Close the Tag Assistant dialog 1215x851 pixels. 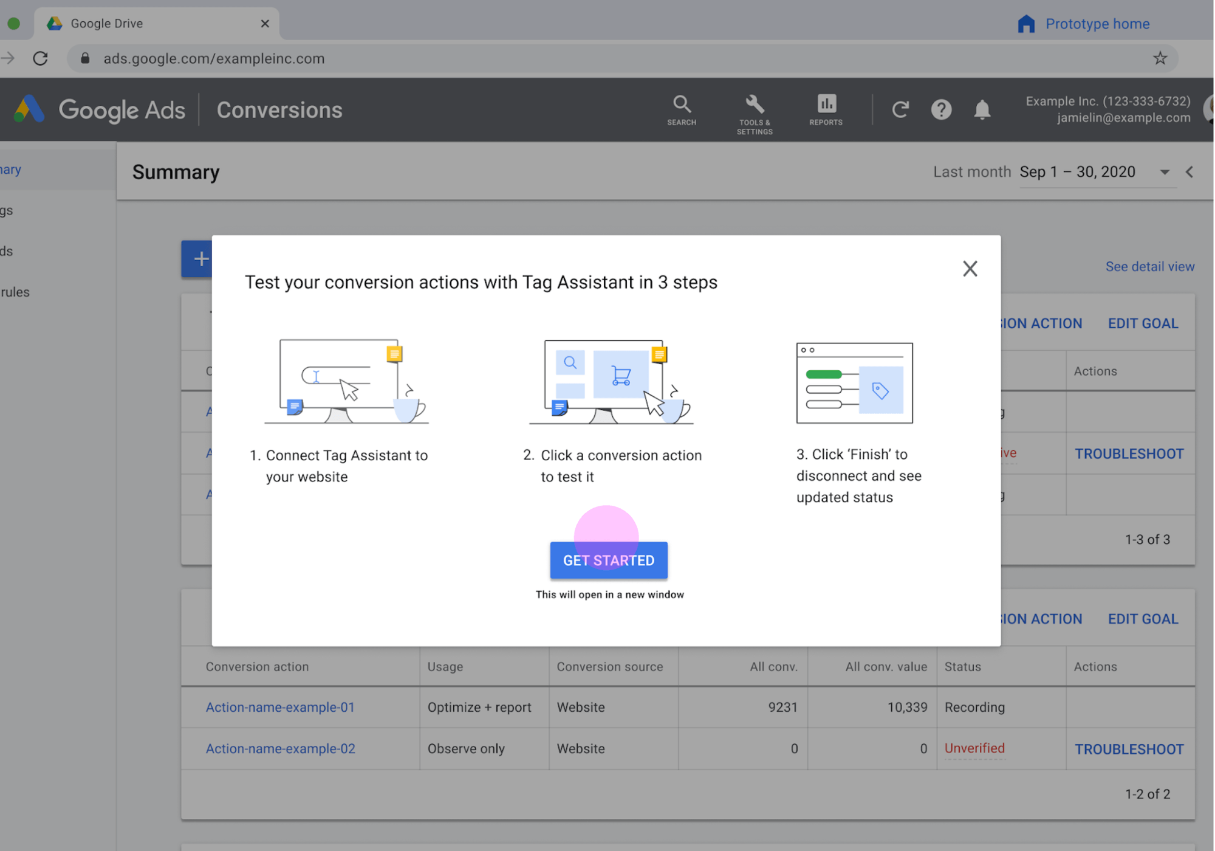970,269
